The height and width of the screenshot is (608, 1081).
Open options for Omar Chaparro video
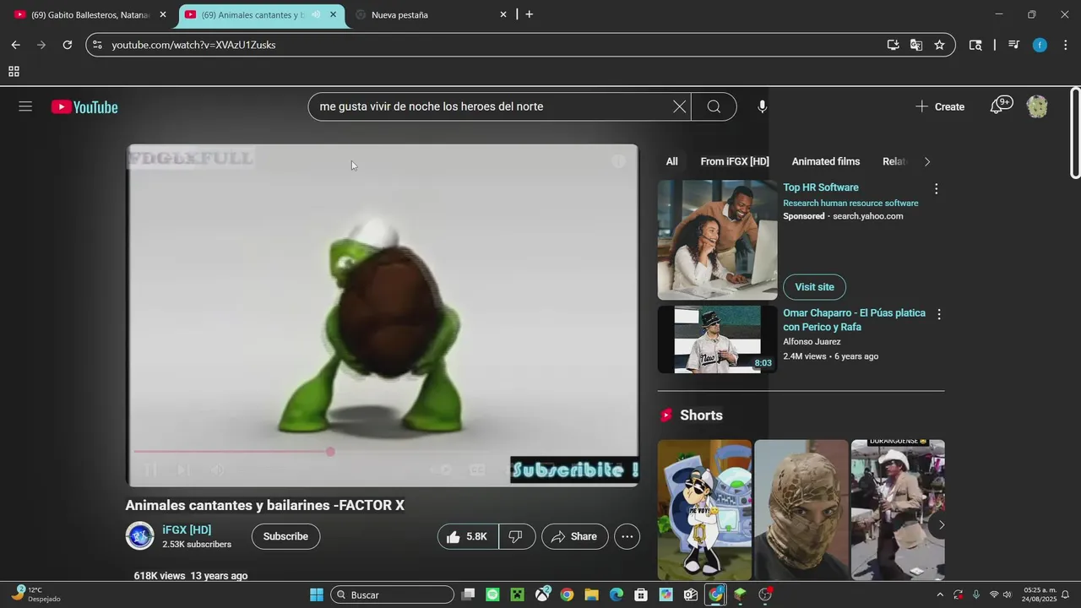(938, 314)
